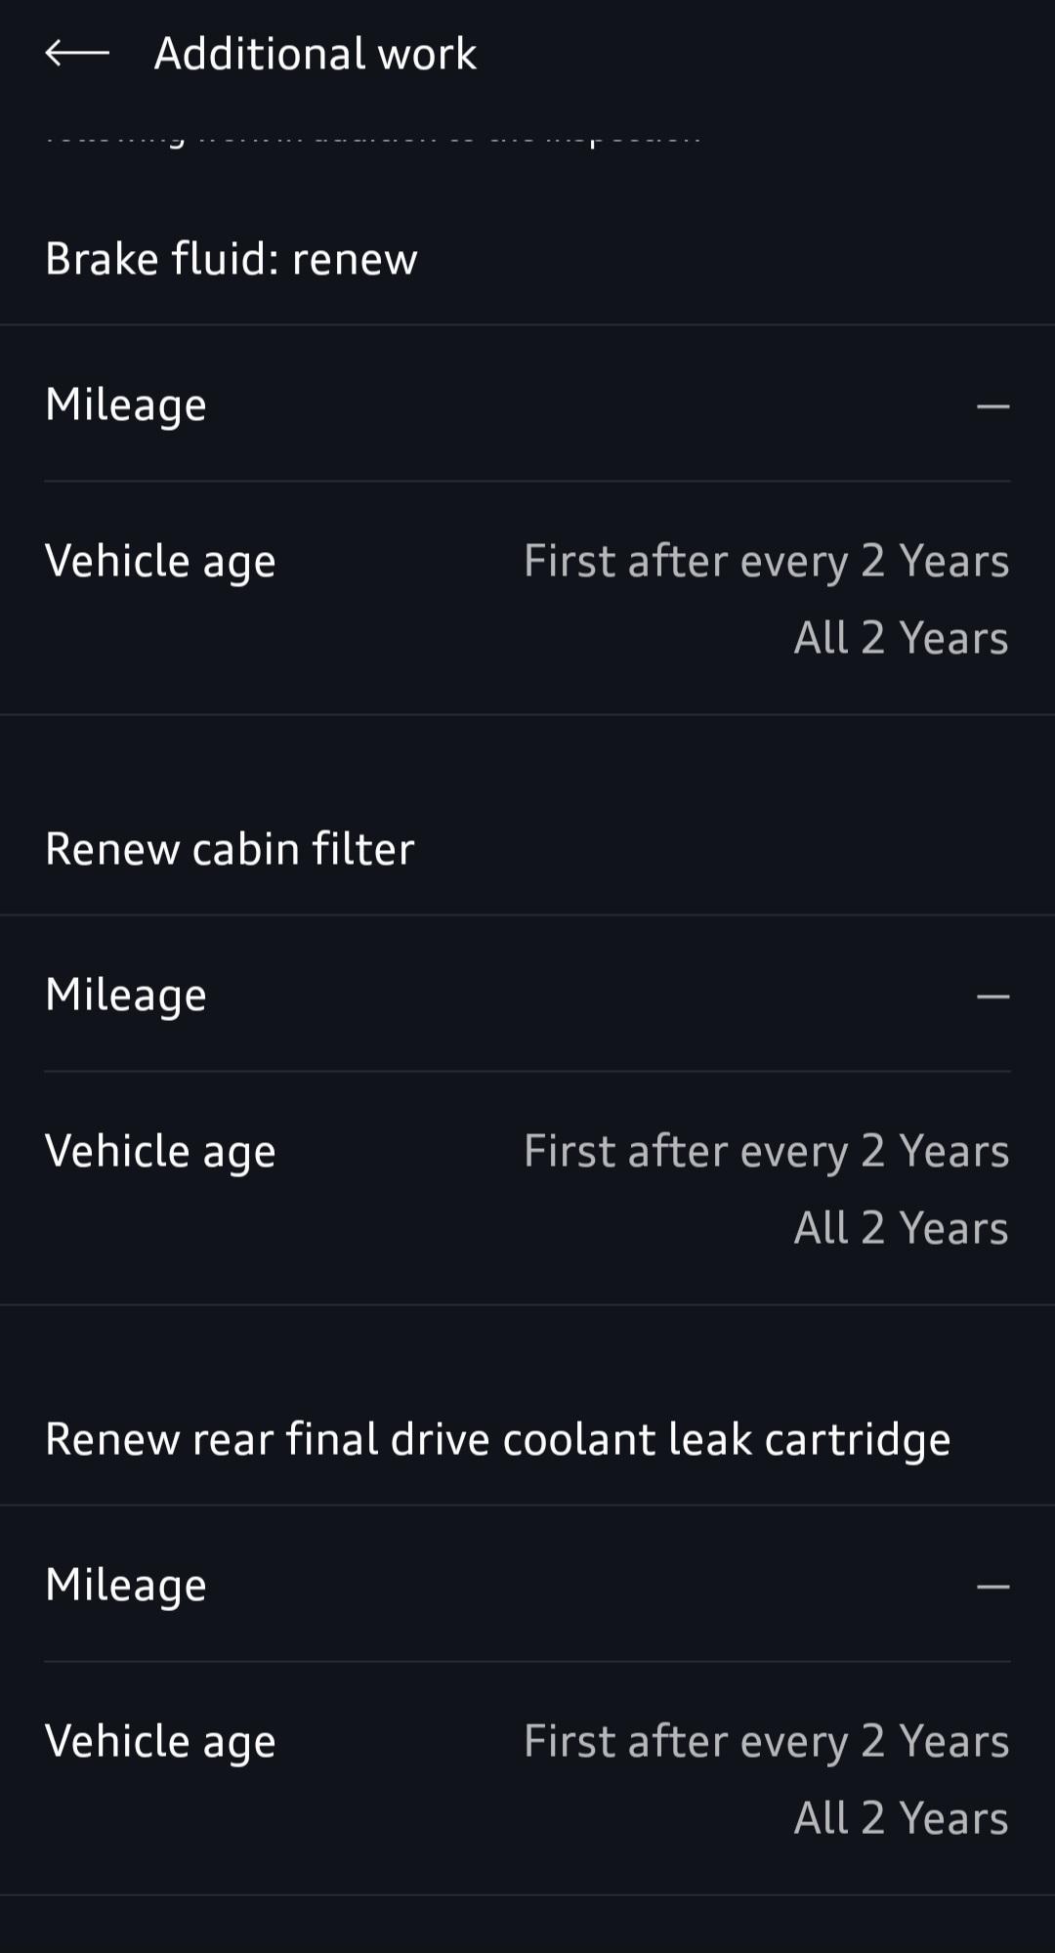
Task: Open the Renew cabin filter heading
Action: (x=231, y=849)
